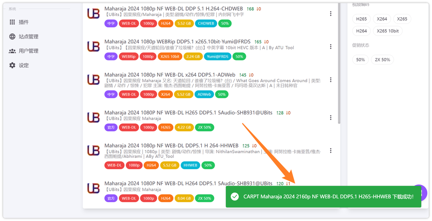
Task: Open the 插件 plugins sidebar icon
Action: click(12, 22)
